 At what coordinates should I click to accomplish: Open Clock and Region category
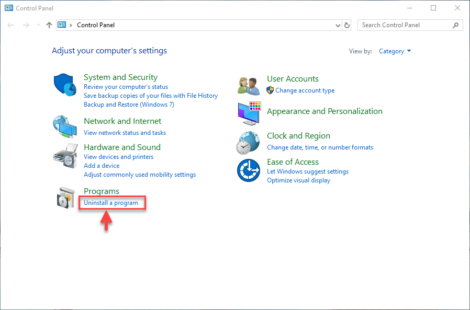click(298, 136)
